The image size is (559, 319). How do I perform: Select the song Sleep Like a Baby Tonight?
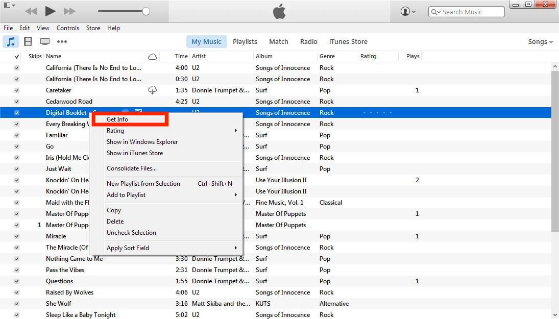point(81,315)
